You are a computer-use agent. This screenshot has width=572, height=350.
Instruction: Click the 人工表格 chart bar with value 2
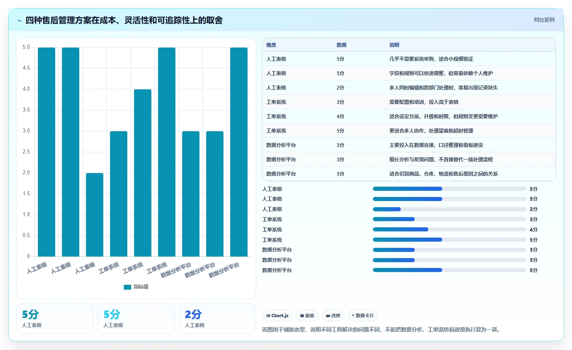click(94, 215)
